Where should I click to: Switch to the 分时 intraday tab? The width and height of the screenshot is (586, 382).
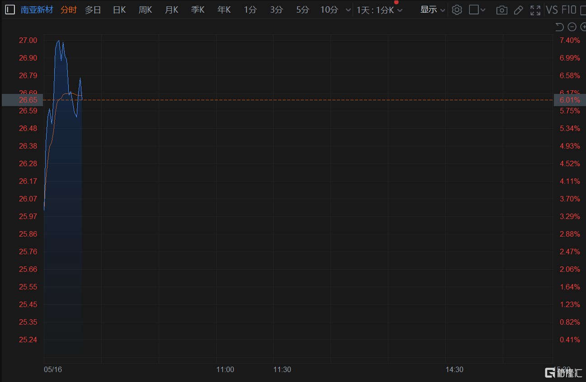click(69, 9)
